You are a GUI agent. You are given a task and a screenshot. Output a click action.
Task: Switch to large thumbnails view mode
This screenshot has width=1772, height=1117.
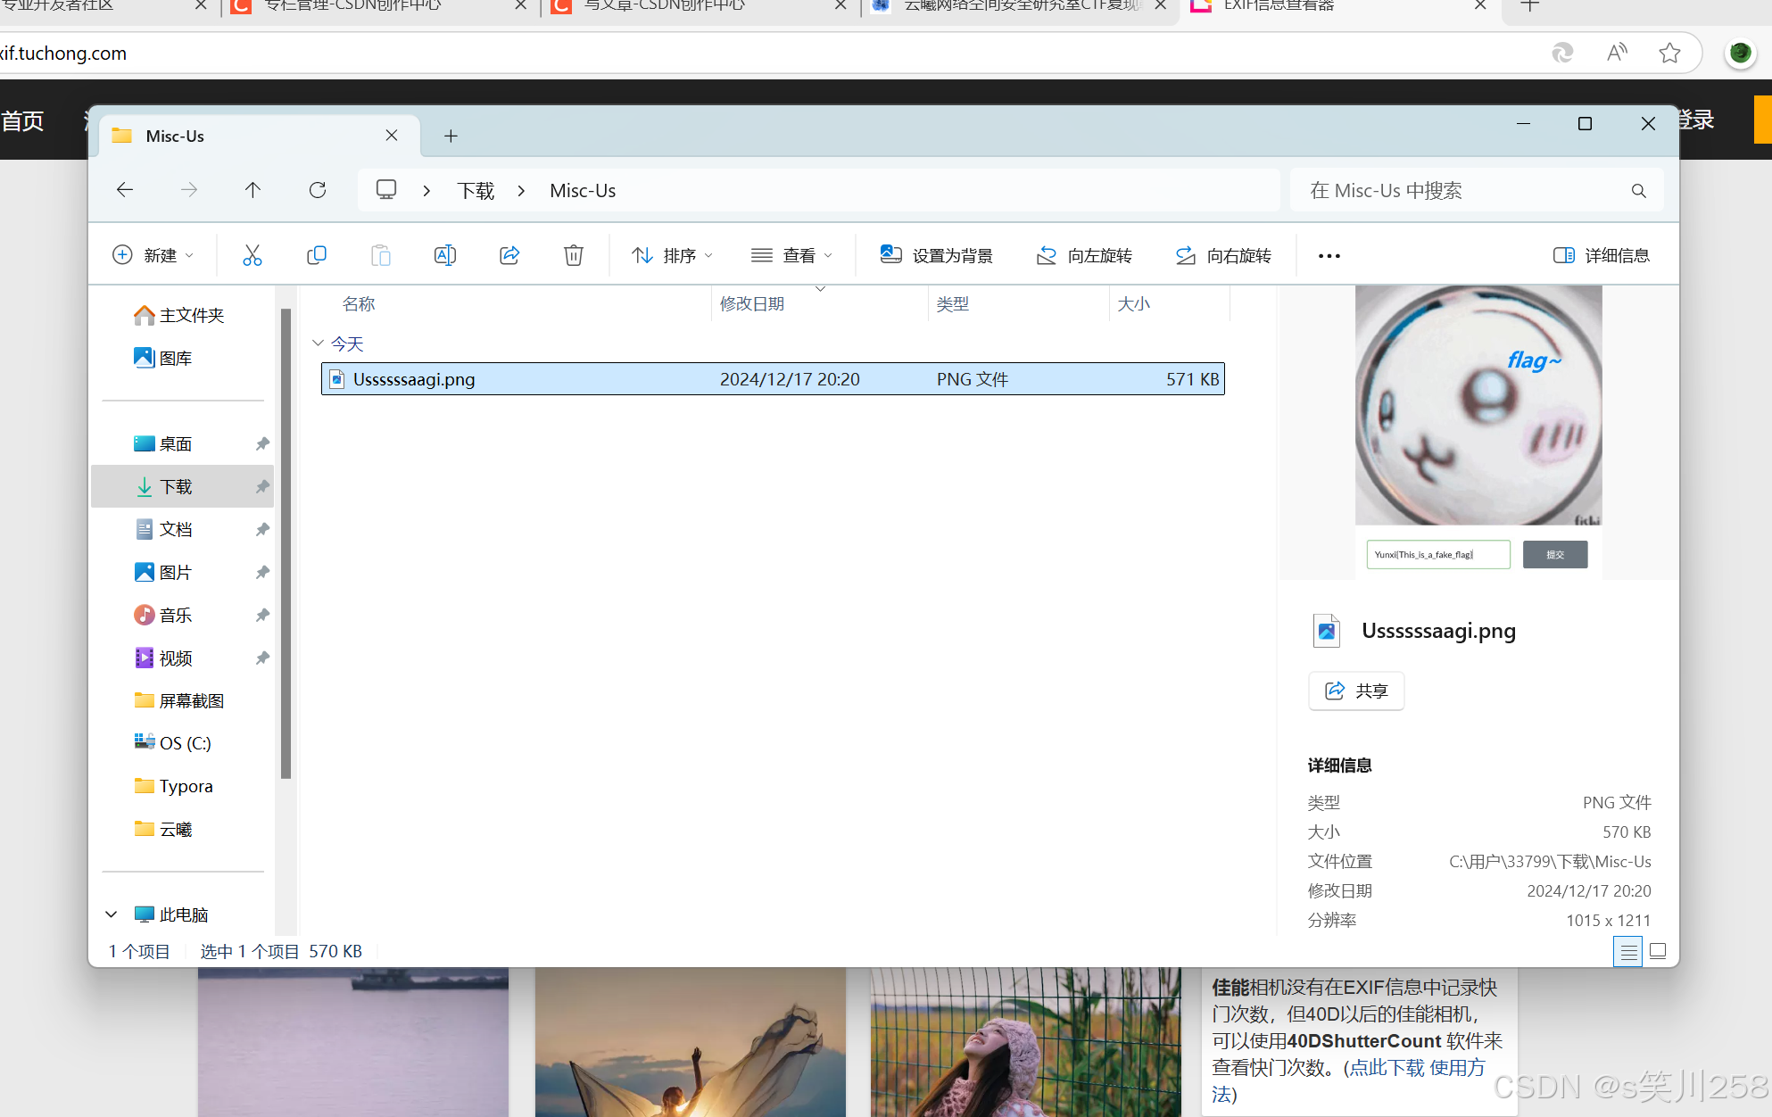click(x=1658, y=951)
